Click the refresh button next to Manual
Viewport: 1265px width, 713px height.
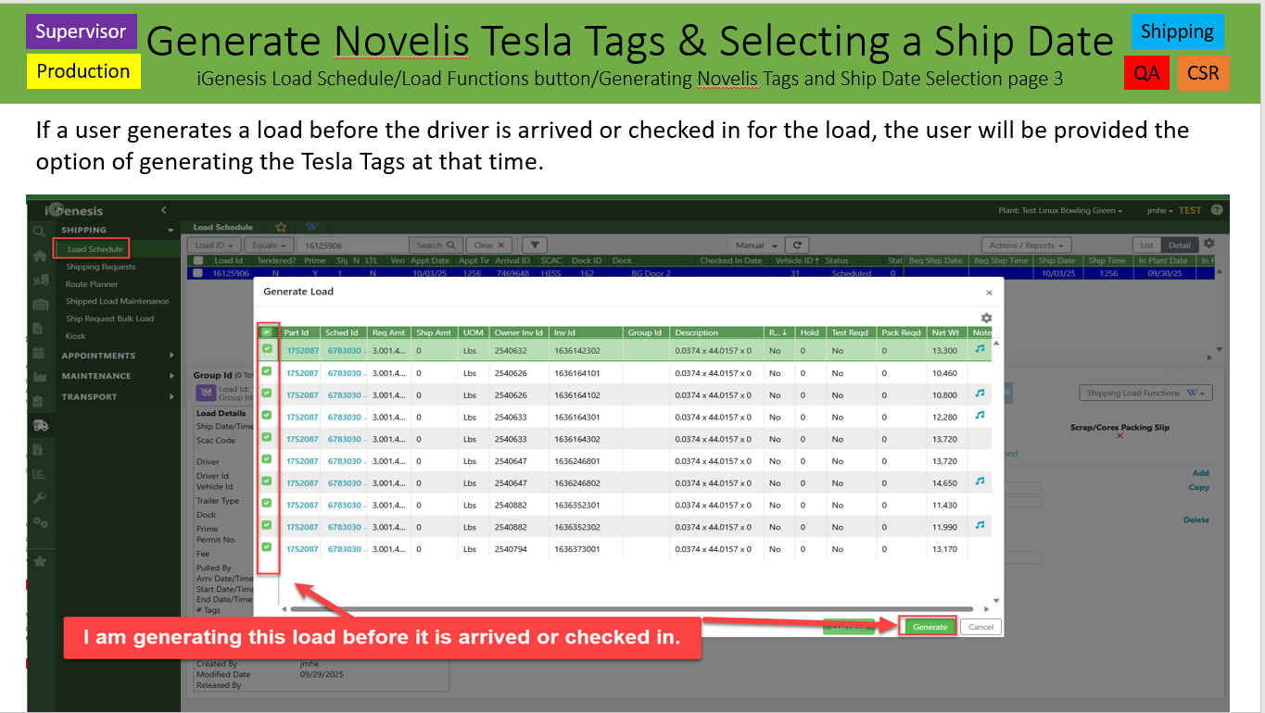[797, 245]
